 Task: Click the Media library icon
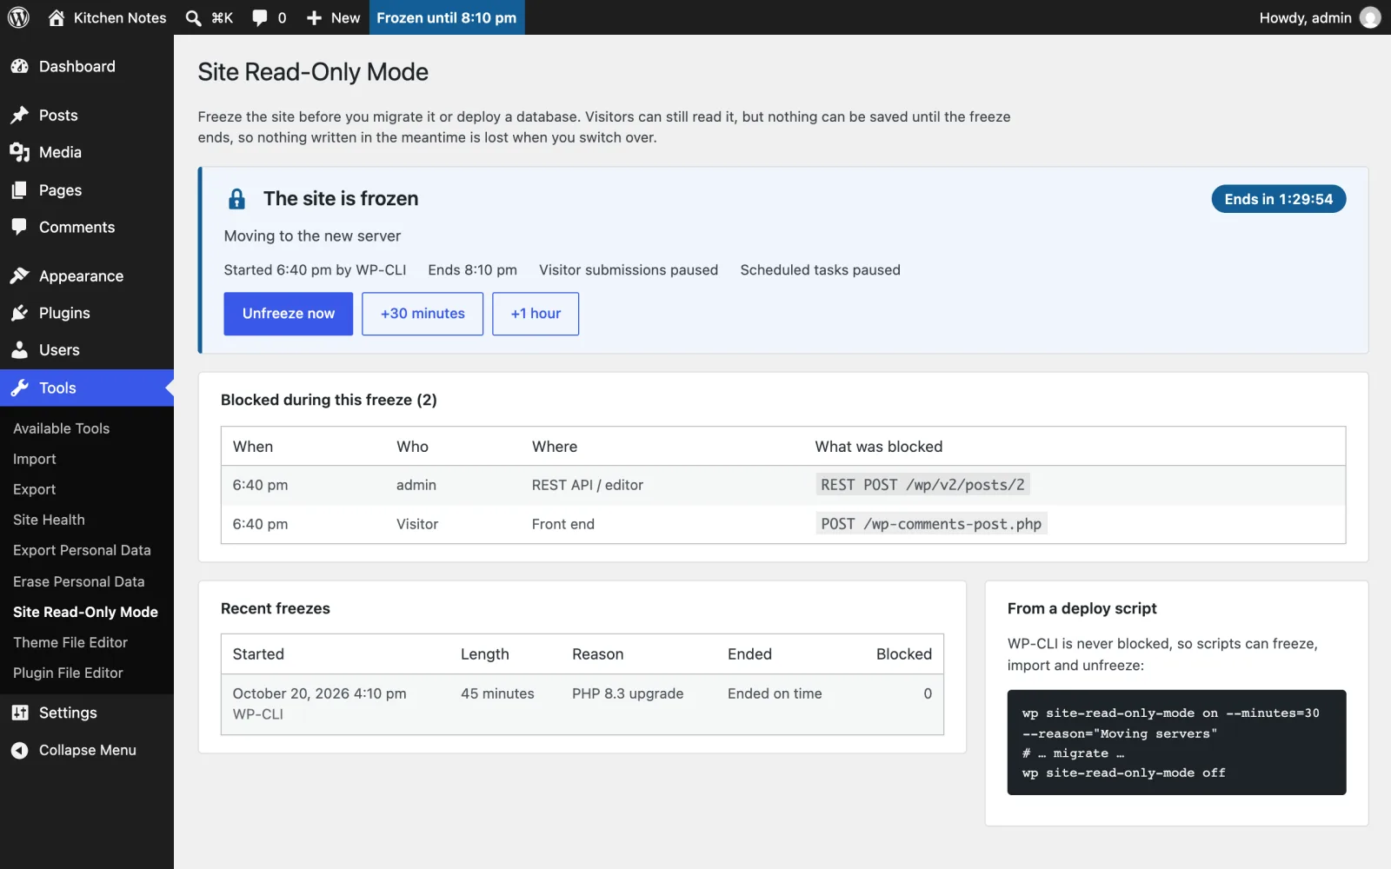pyautogui.click(x=20, y=152)
